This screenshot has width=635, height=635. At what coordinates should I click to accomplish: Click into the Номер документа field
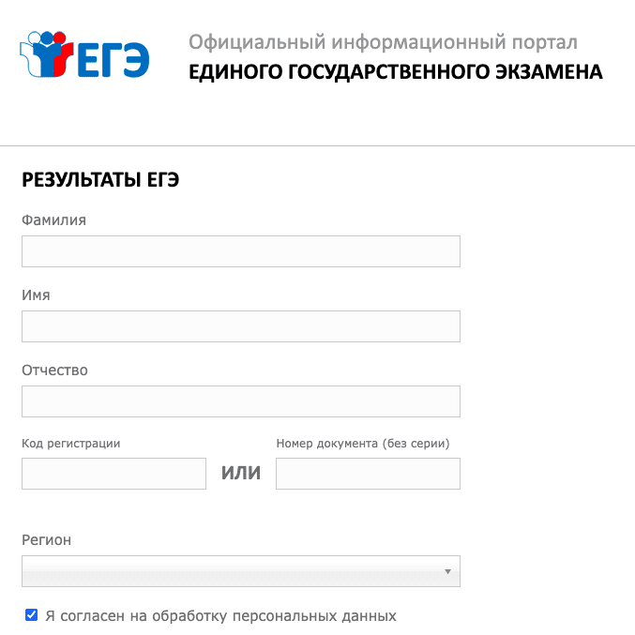click(x=368, y=474)
